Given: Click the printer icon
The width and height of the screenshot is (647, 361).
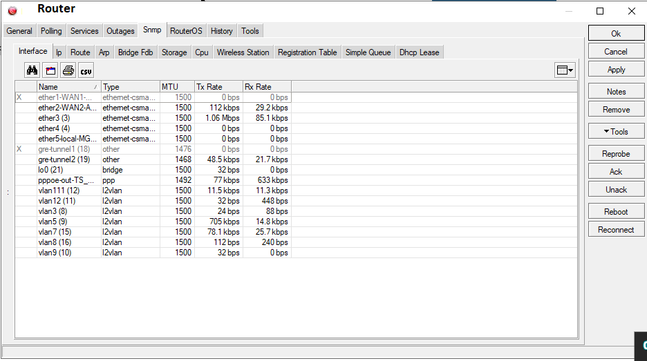Looking at the screenshot, I should coord(68,70).
